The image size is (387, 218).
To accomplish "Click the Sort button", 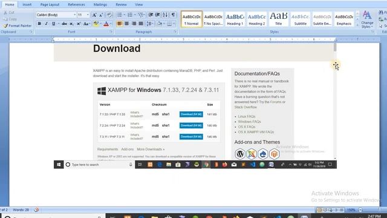I will 165,15.
